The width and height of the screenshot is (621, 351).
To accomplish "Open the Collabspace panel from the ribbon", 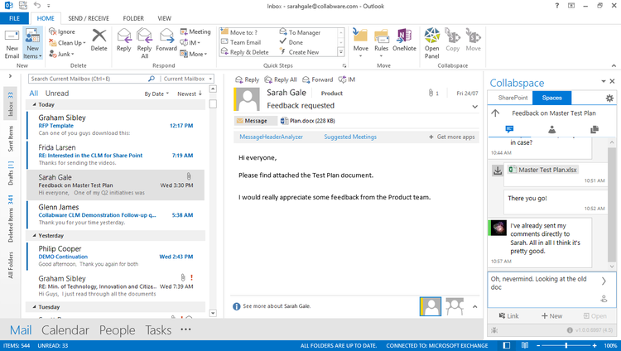I will [431, 43].
